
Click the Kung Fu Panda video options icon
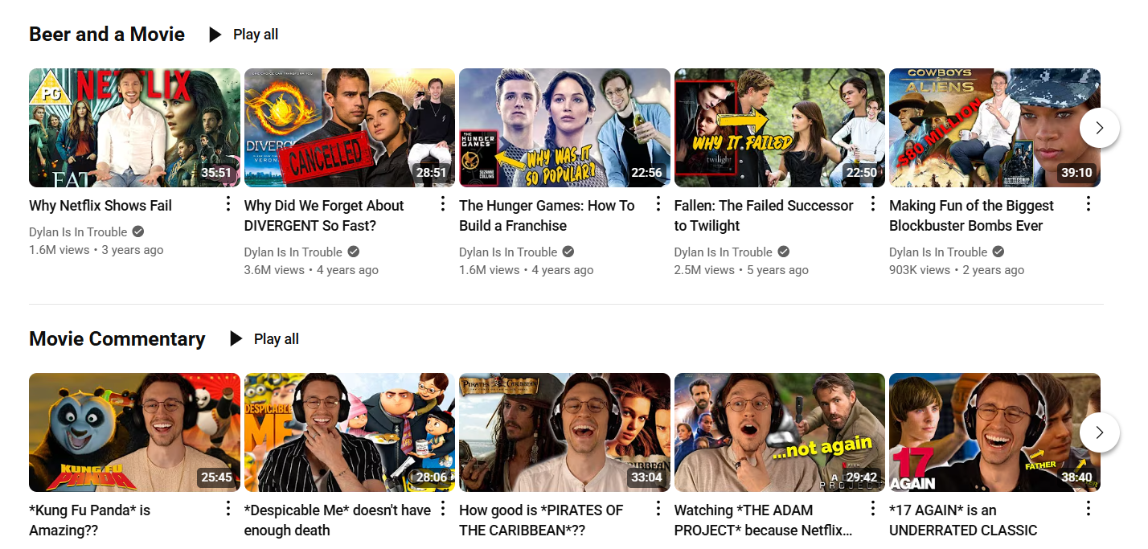coord(228,509)
